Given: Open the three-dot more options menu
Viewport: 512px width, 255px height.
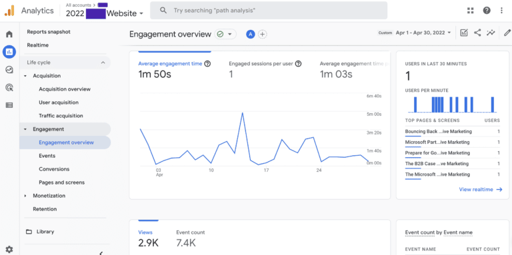Looking at the screenshot, I should click(501, 11).
